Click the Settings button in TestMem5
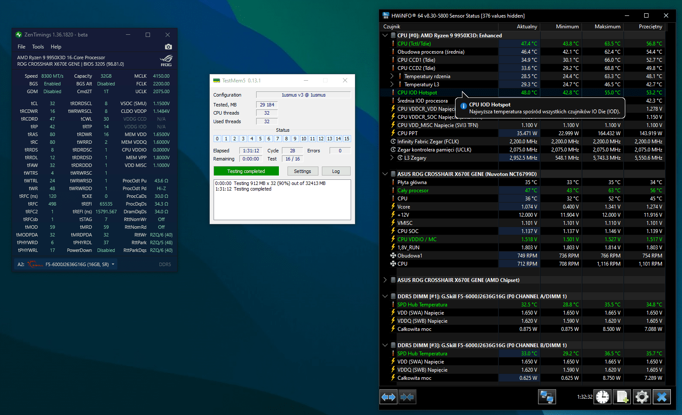Viewport: 682px width, 415px height. 302,171
